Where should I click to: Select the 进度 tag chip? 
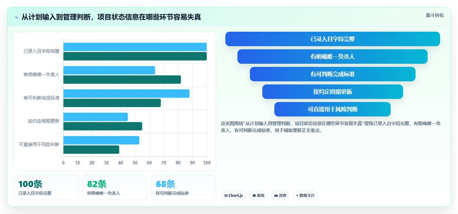(x=280, y=195)
